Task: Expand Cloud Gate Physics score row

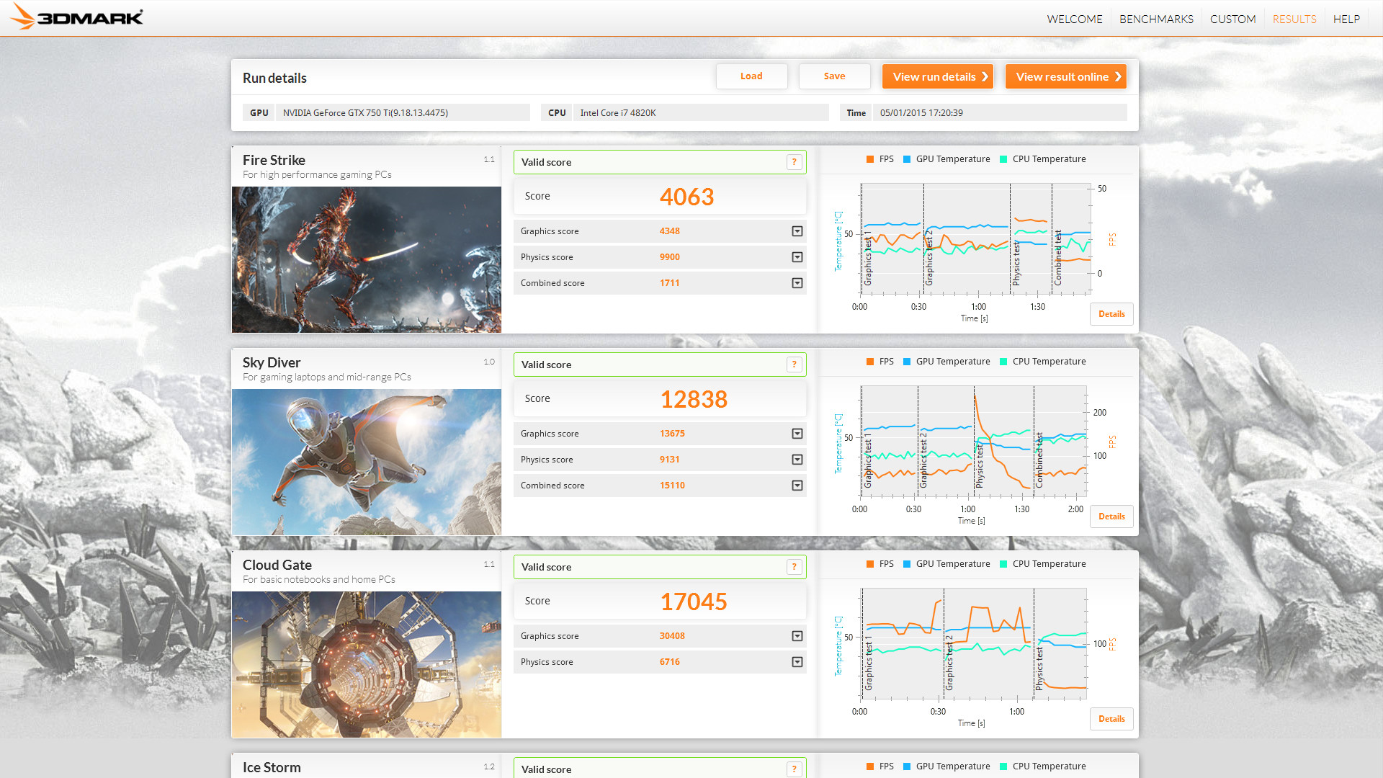Action: click(797, 662)
